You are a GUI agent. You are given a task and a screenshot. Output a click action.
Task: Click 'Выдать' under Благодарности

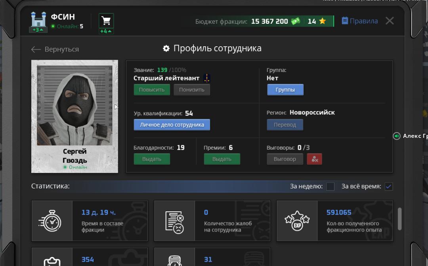pos(152,159)
